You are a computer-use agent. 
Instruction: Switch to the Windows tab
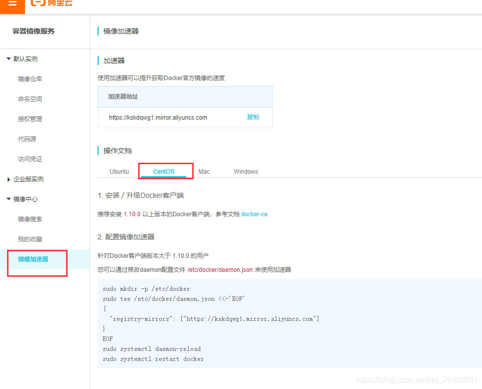coord(246,172)
